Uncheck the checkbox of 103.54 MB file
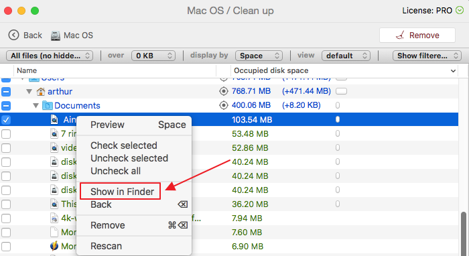This screenshot has width=469, height=256. coord(6,120)
